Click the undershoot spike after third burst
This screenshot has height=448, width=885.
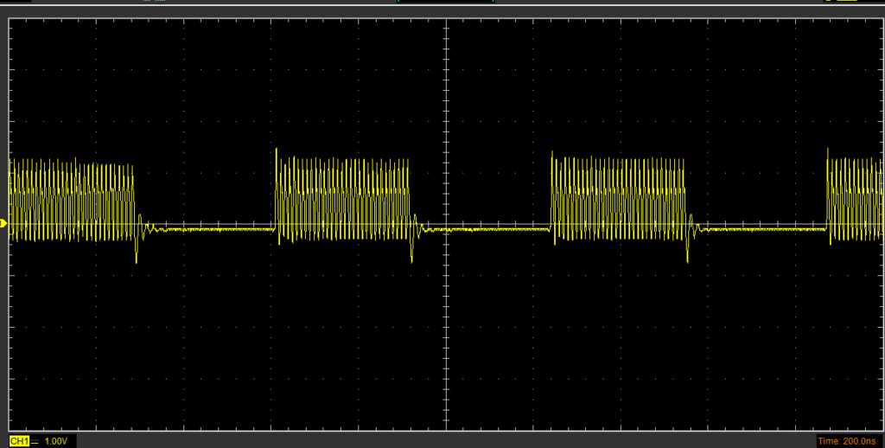[x=688, y=255]
